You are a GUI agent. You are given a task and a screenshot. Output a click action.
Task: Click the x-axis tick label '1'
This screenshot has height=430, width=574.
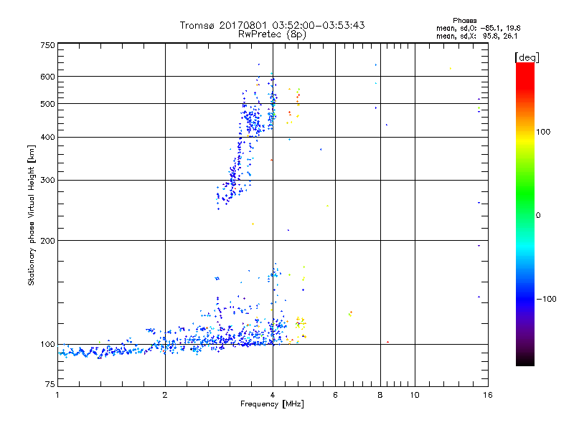pos(57,395)
